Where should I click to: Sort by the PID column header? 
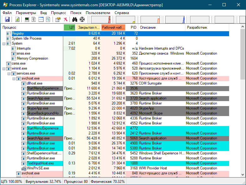(x=132, y=27)
